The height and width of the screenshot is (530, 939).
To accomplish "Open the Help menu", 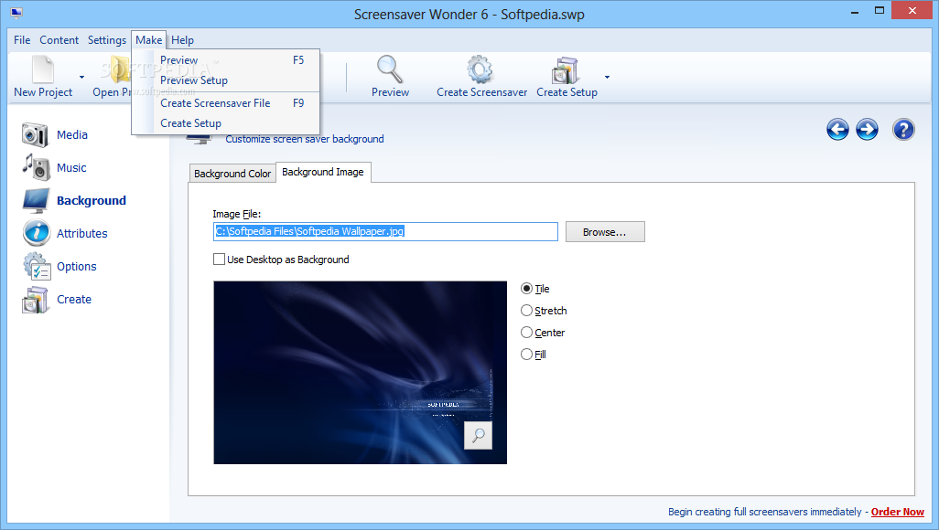I will pyautogui.click(x=182, y=40).
